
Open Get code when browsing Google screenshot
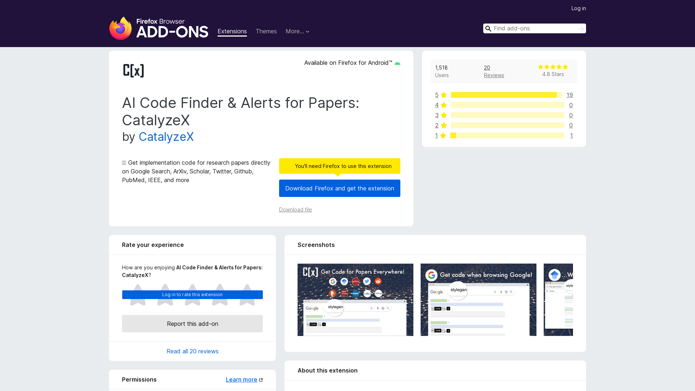click(479, 300)
